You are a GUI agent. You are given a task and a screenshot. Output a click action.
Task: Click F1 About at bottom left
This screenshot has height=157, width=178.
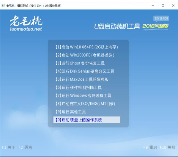click(x=9, y=147)
